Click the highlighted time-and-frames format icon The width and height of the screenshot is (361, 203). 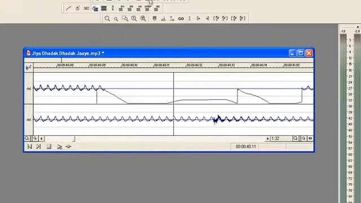coord(95,8)
